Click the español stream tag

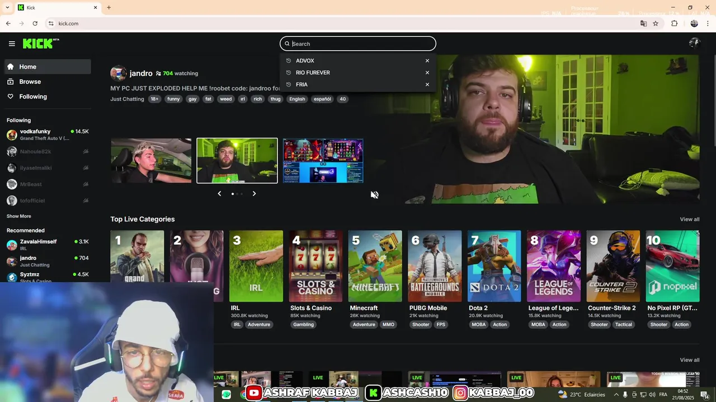(322, 99)
